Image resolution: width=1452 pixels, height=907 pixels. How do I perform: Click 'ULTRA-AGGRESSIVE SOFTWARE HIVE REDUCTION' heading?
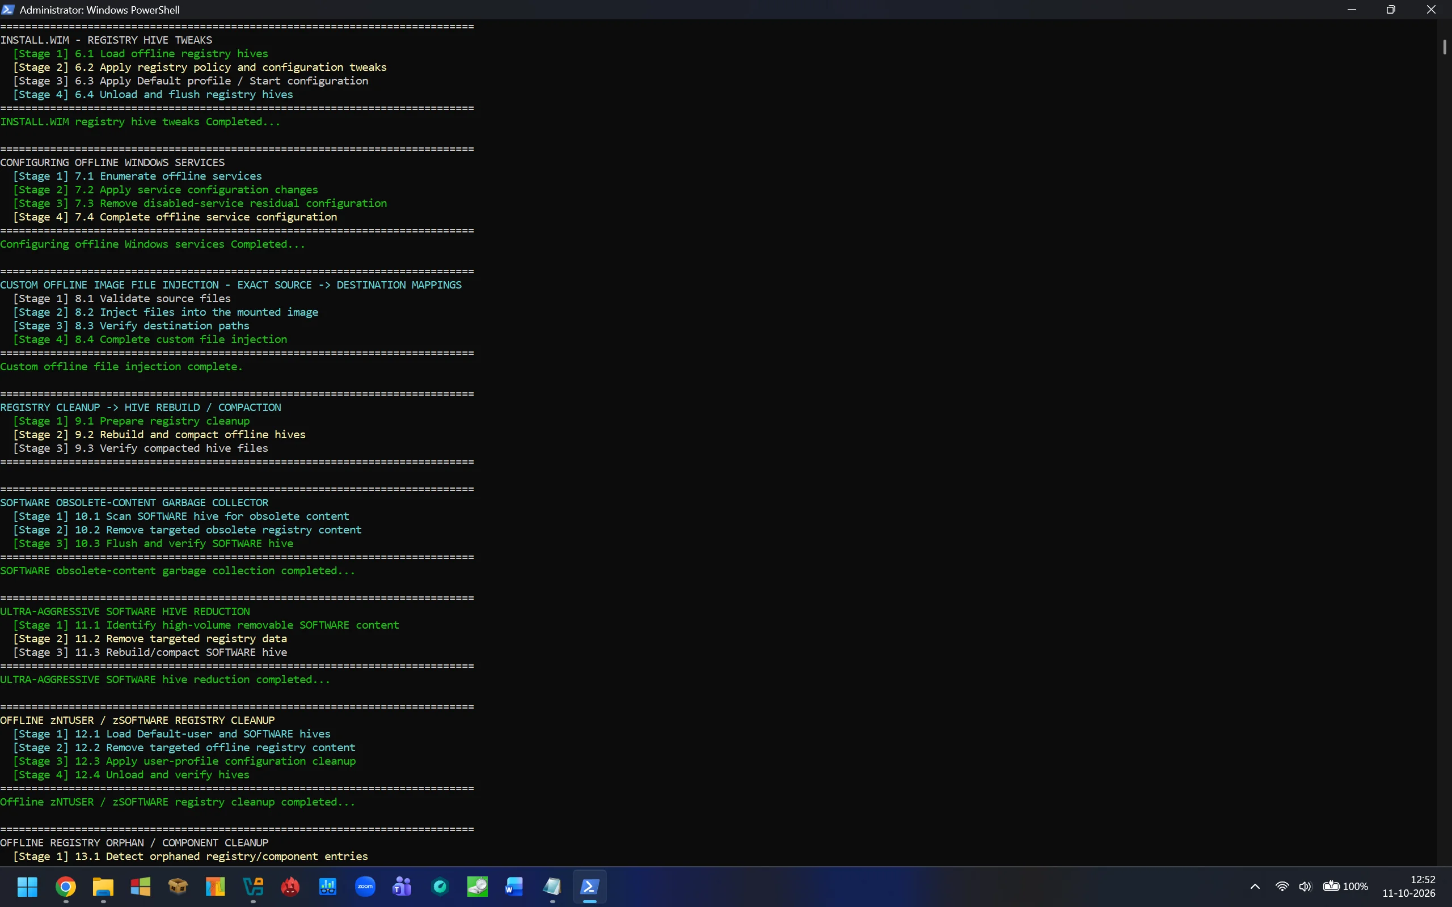(125, 611)
